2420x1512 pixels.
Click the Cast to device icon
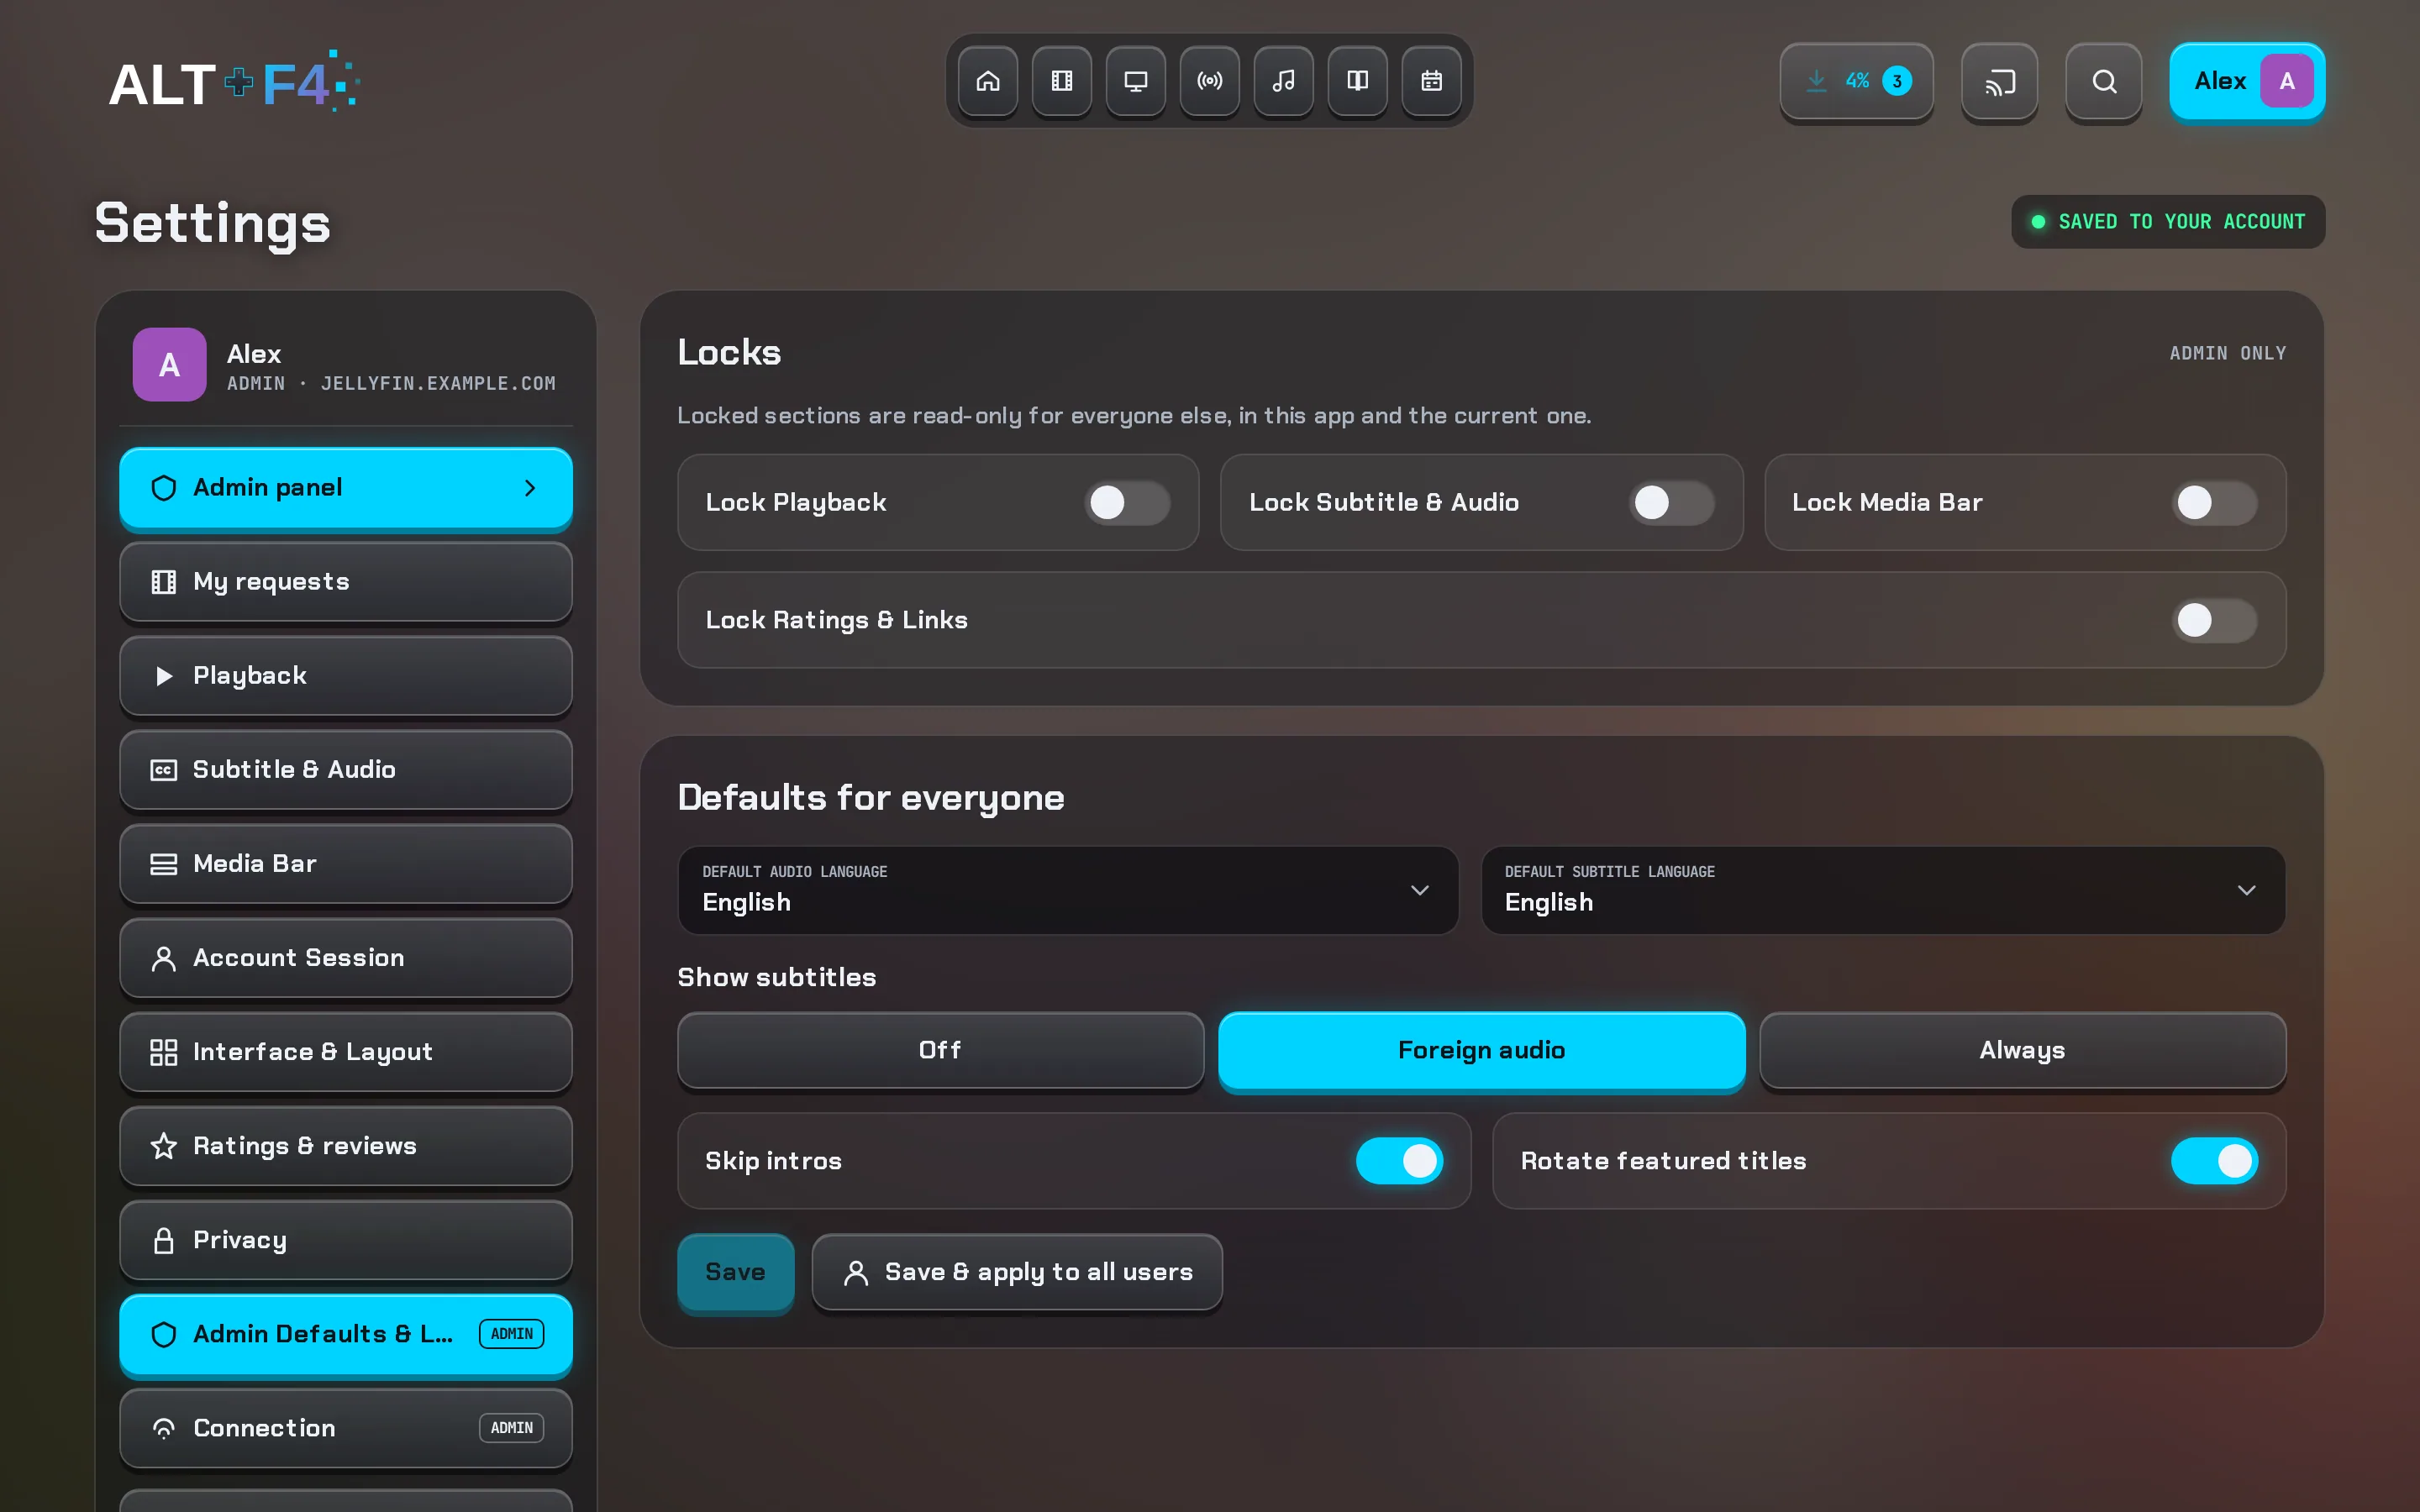point(1999,81)
